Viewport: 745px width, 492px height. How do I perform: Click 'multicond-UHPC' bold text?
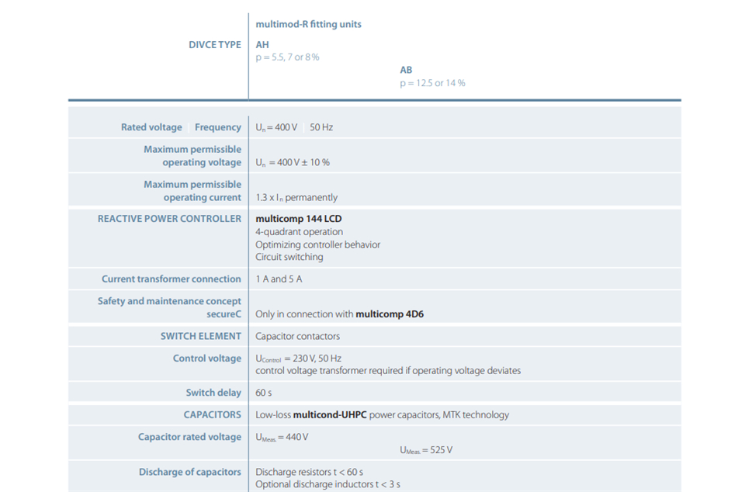tap(330, 415)
